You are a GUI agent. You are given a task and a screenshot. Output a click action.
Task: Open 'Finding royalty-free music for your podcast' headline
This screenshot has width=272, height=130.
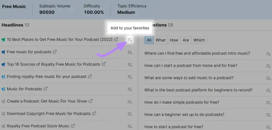pyautogui.click(x=46, y=77)
